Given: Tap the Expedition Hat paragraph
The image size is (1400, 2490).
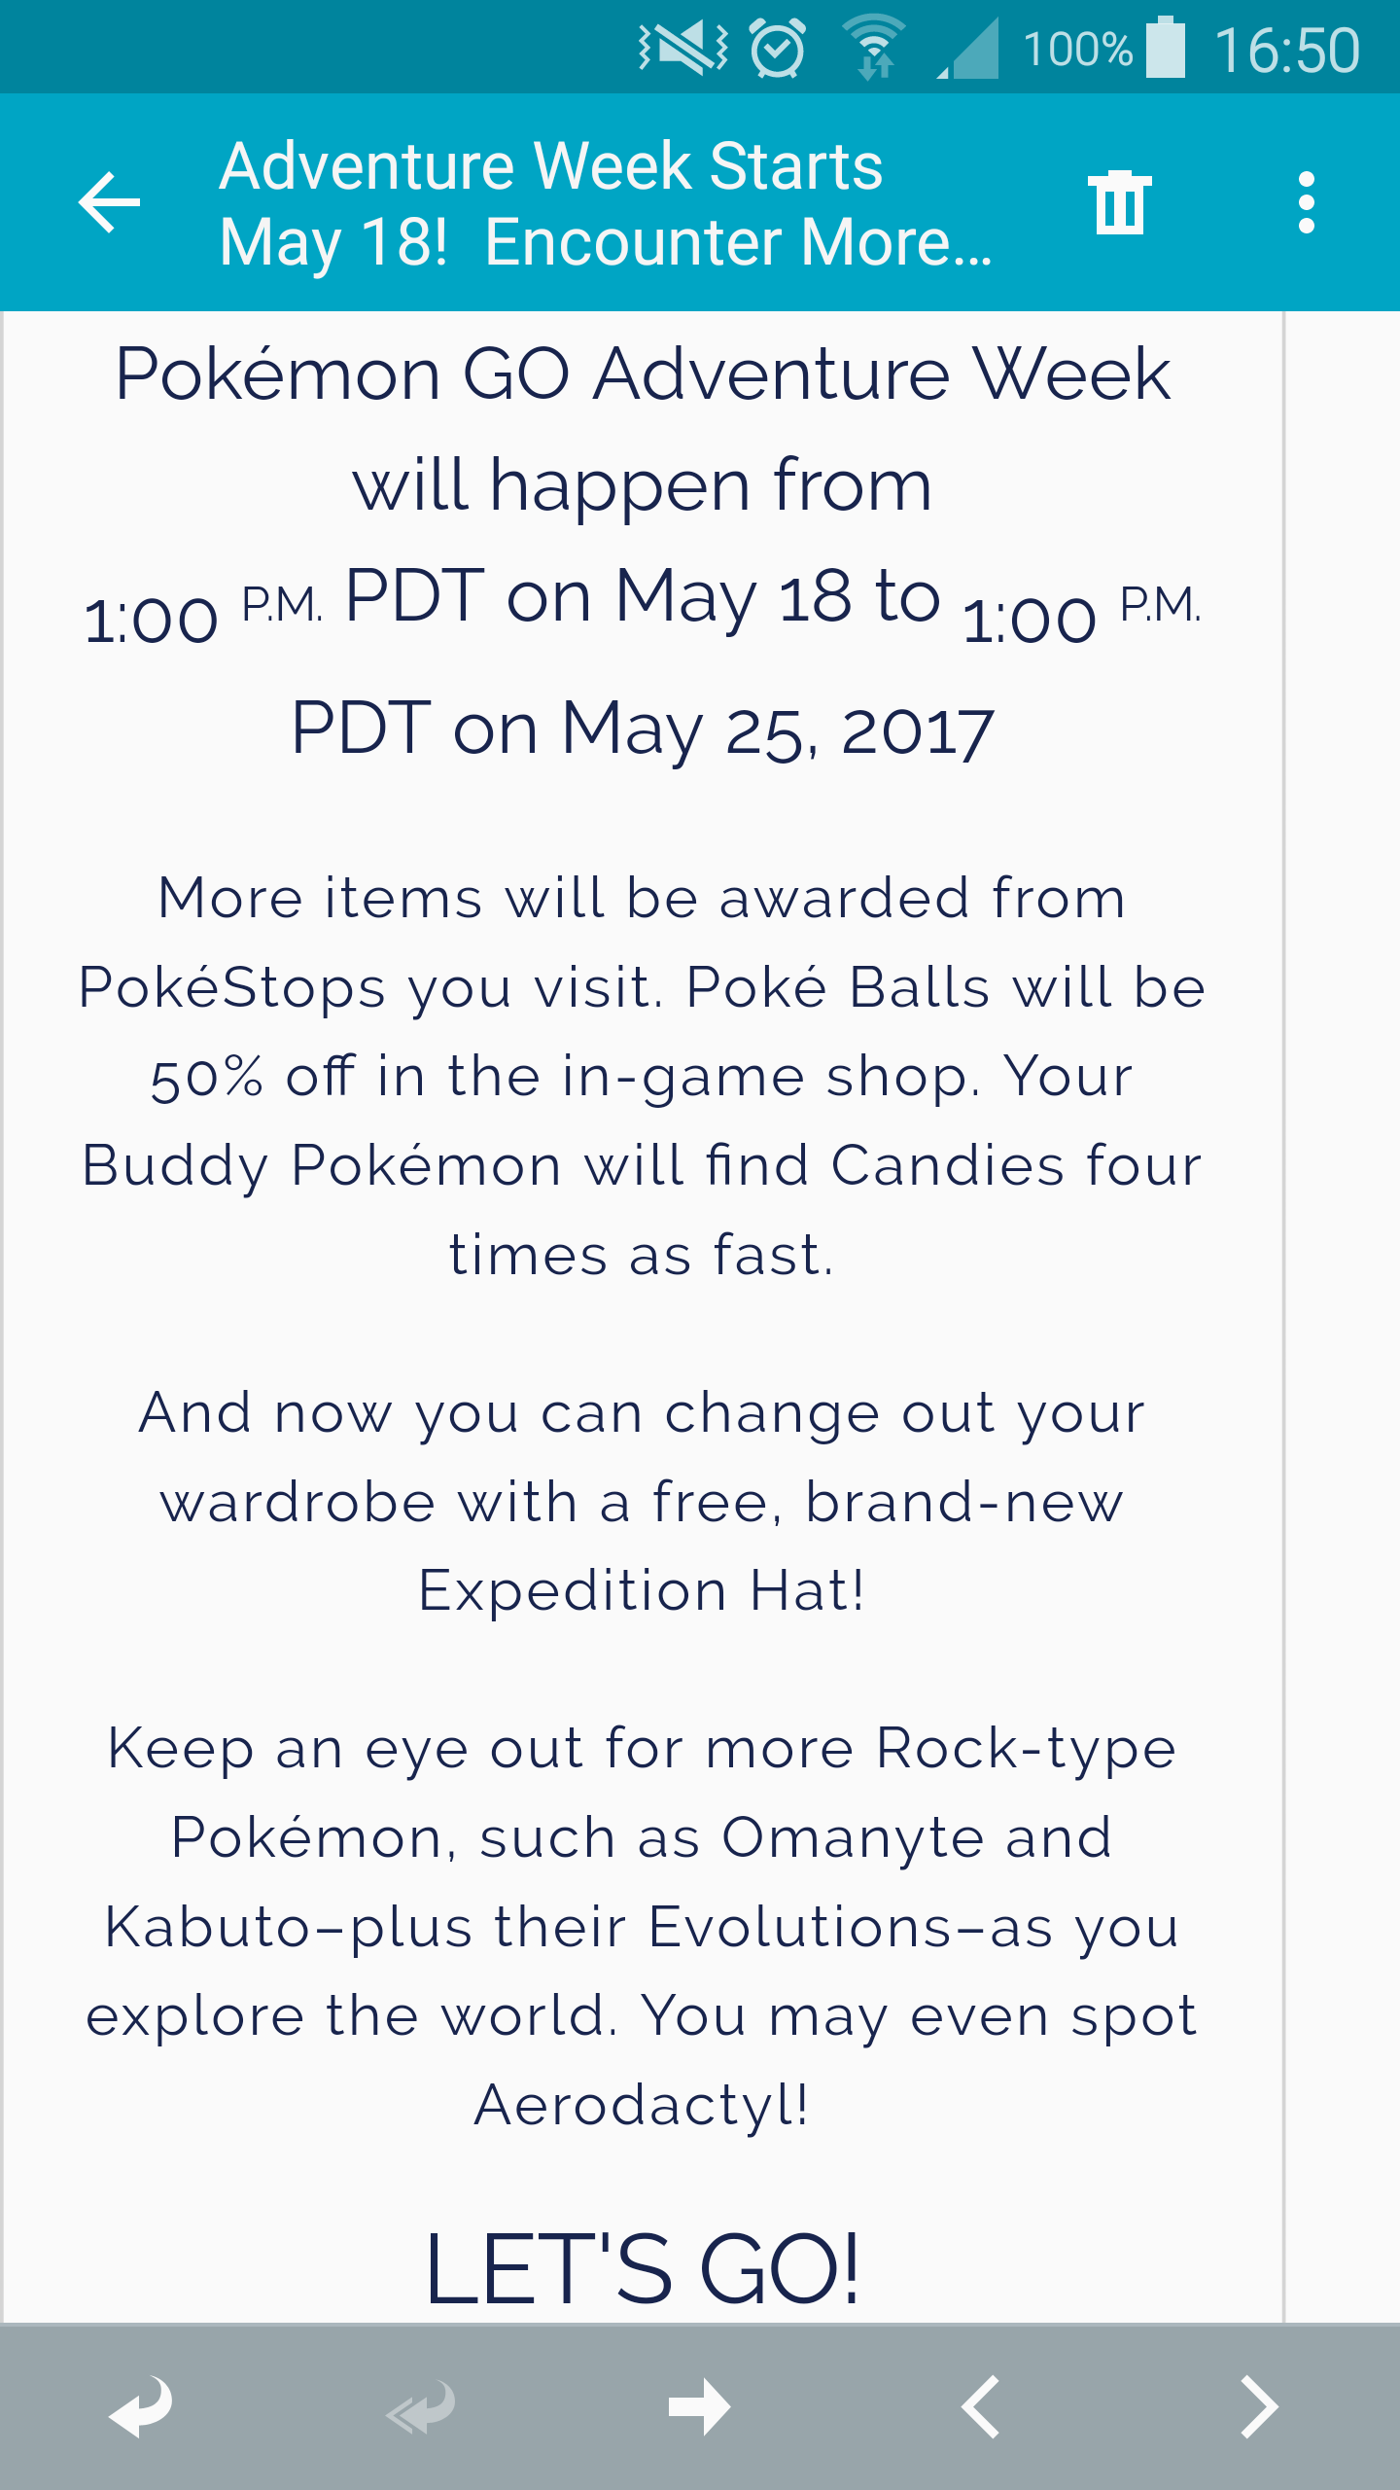Looking at the screenshot, I should [643, 1501].
